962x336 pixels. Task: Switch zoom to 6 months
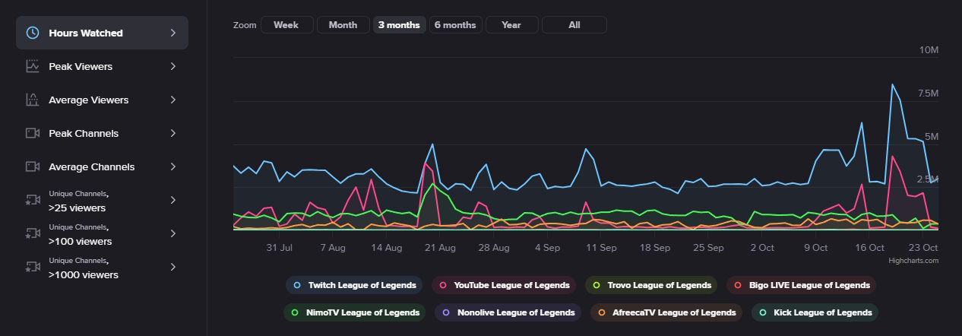point(454,25)
